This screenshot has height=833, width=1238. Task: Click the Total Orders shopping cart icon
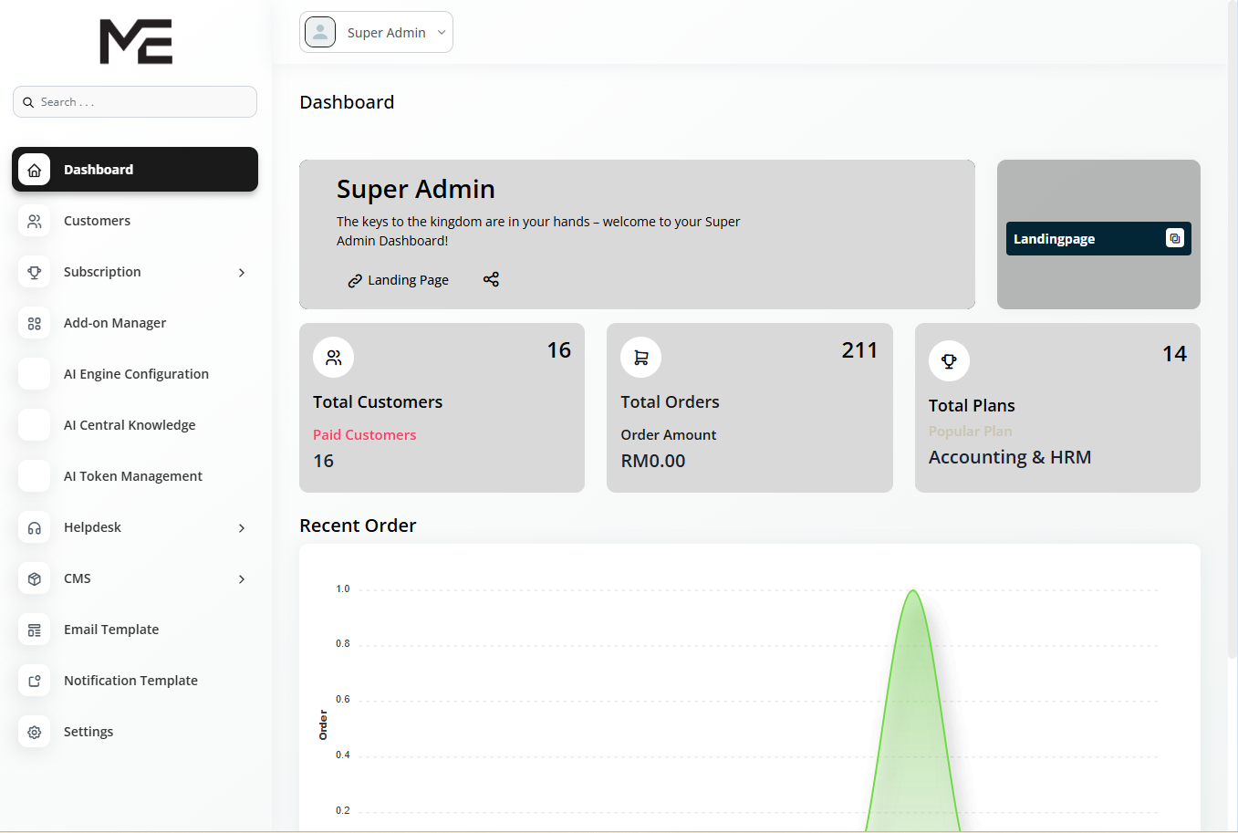point(641,358)
